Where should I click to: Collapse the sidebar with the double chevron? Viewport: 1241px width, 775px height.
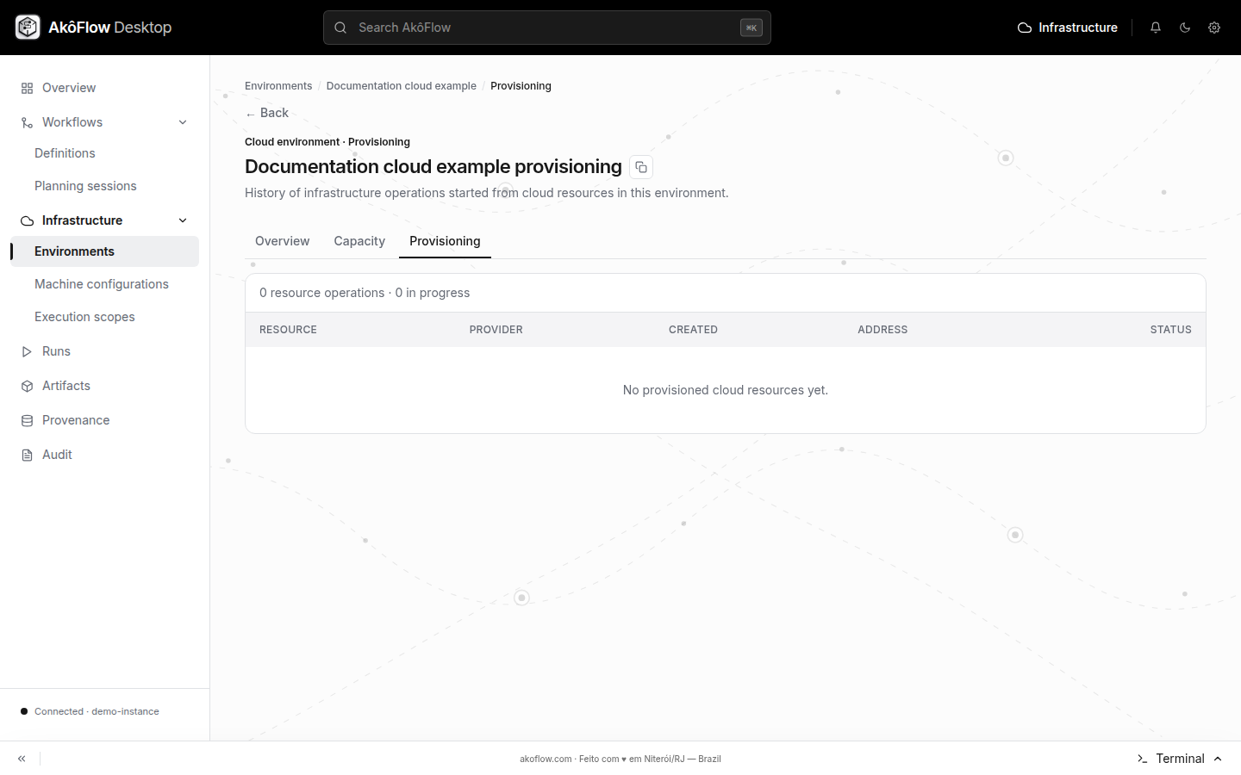point(22,759)
